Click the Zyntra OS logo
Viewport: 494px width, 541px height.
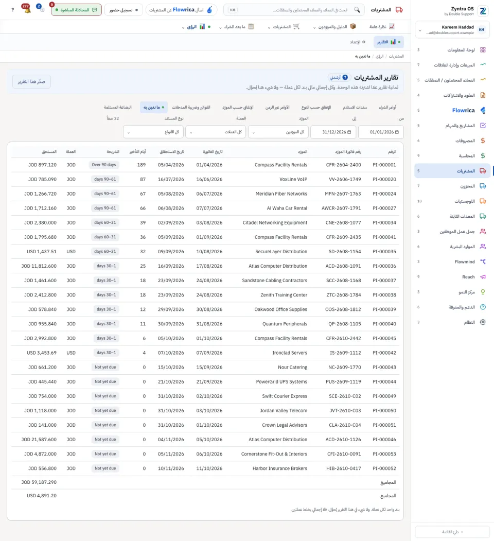pos(483,11)
